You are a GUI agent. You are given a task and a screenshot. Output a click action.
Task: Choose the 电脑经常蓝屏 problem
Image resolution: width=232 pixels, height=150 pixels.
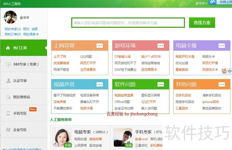point(124,95)
